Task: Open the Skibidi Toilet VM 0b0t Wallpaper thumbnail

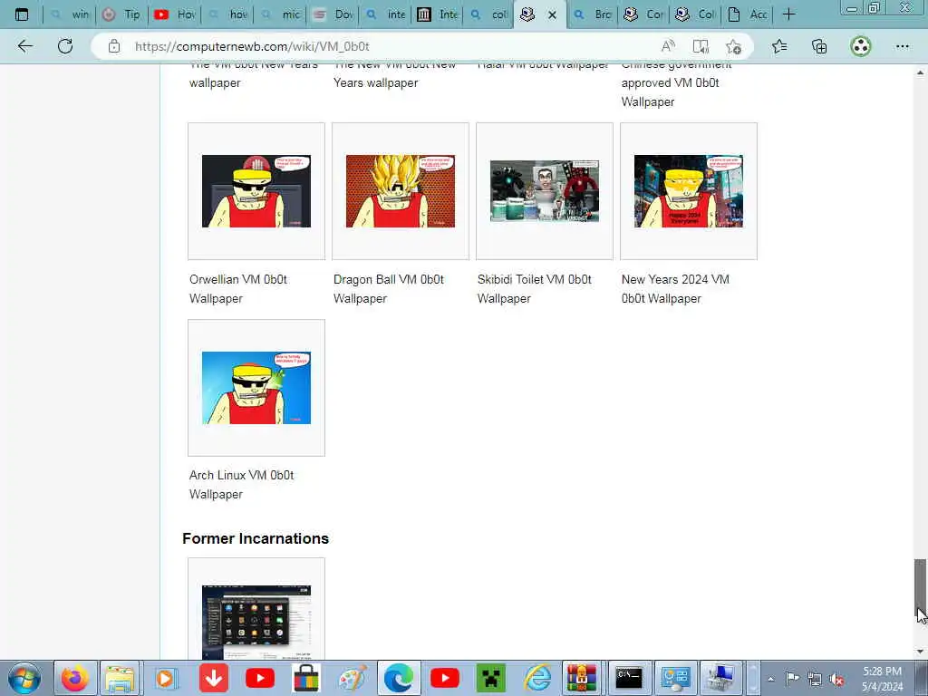Action: (545, 191)
